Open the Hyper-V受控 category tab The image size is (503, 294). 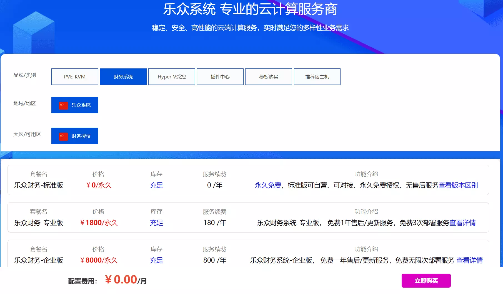click(x=172, y=76)
